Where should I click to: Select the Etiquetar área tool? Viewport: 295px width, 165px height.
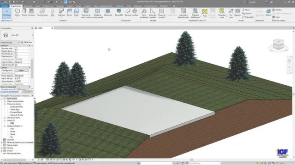point(222,13)
